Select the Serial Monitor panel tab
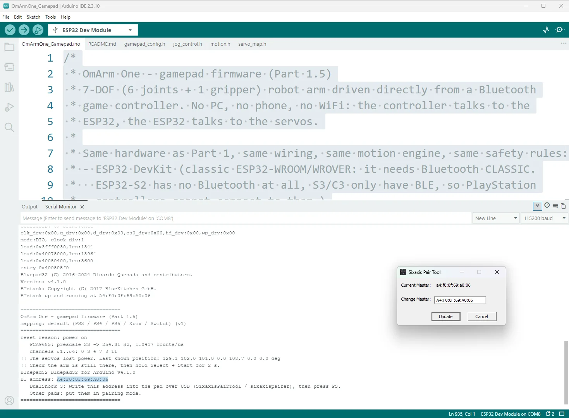The image size is (569, 418). pyautogui.click(x=61, y=207)
